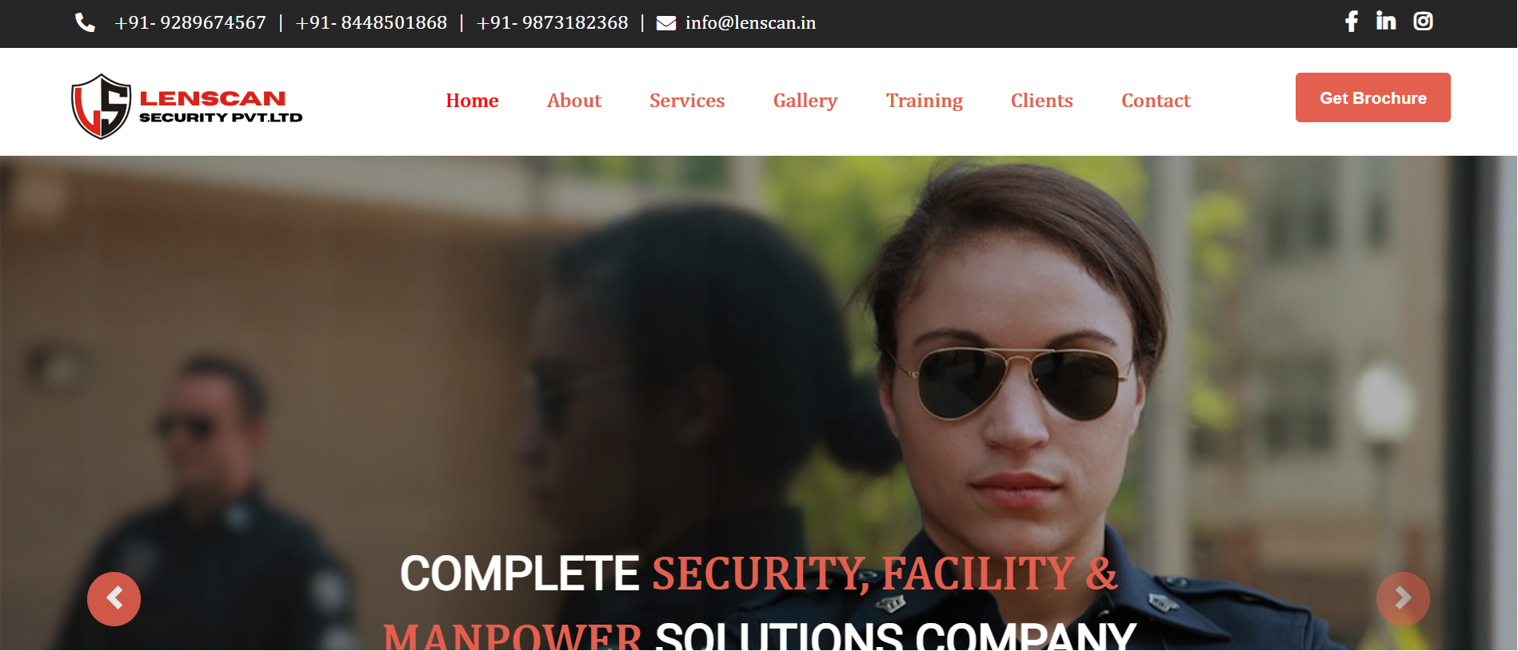
Task: Click the Get Brochure button
Action: point(1373,97)
